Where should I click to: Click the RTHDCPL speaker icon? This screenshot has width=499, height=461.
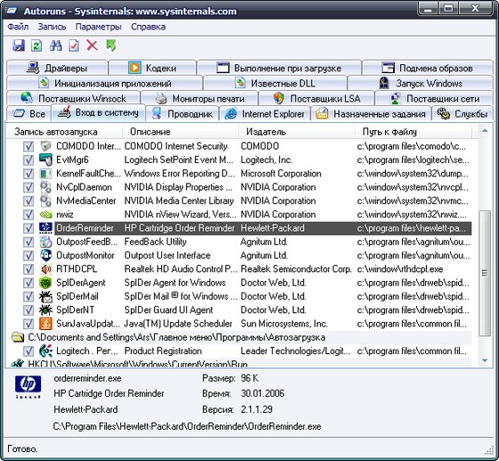[x=45, y=269]
